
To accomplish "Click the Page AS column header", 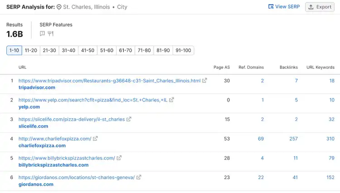I will point(222,68).
